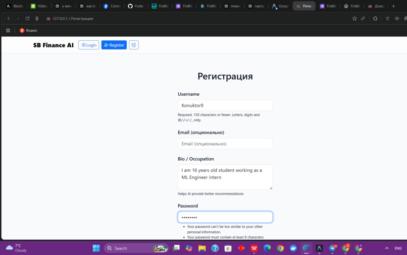This screenshot has width=407, height=255.
Task: Reload the page with the refresh icon
Action: 27,19
